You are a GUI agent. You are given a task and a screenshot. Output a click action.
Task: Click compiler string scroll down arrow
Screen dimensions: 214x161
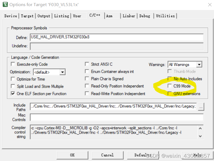coord(200,136)
